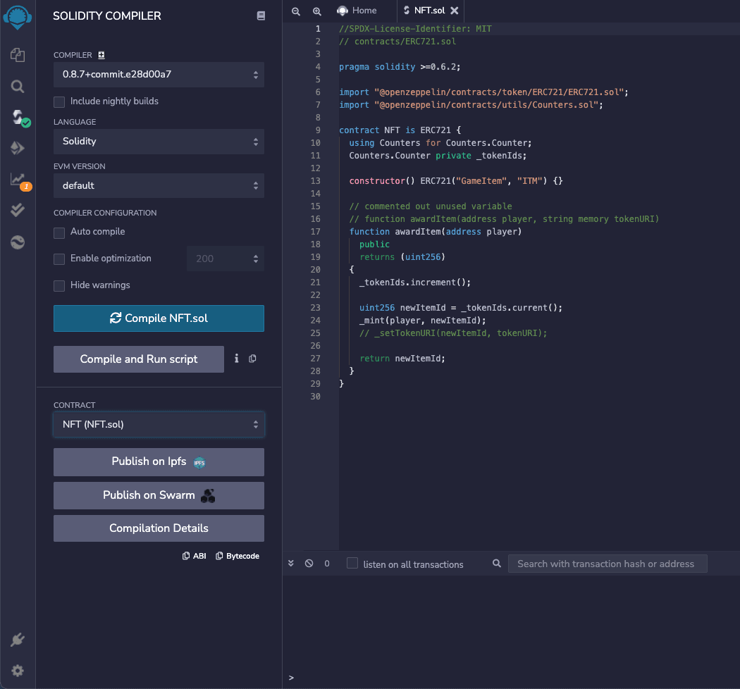This screenshot has width=740, height=689.
Task: Open the Search in files icon
Action: 18,87
